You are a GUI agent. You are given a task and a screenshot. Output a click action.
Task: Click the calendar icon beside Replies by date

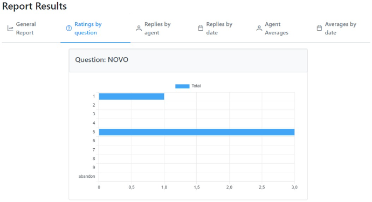coord(201,28)
